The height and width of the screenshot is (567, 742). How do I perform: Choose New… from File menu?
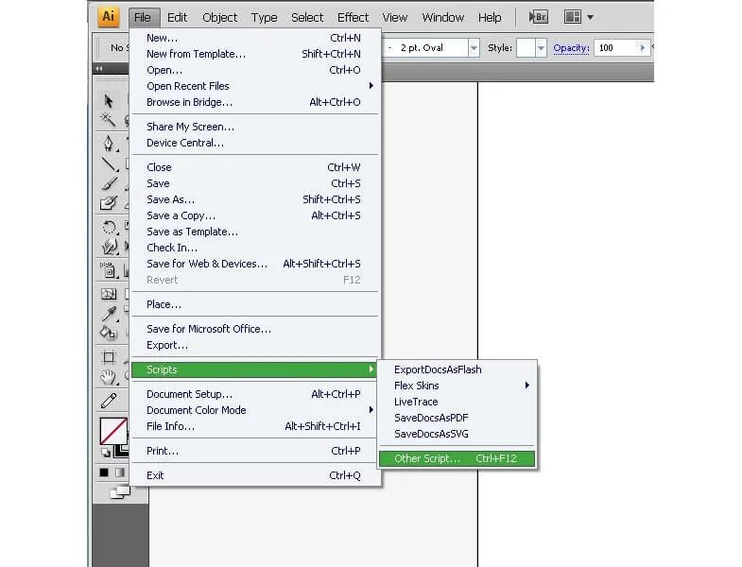tap(254, 38)
